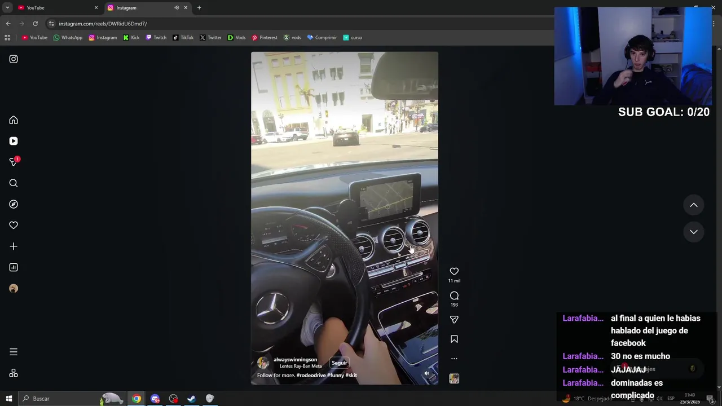
Task: Open the lowercase vods bookmark
Action: click(292, 38)
